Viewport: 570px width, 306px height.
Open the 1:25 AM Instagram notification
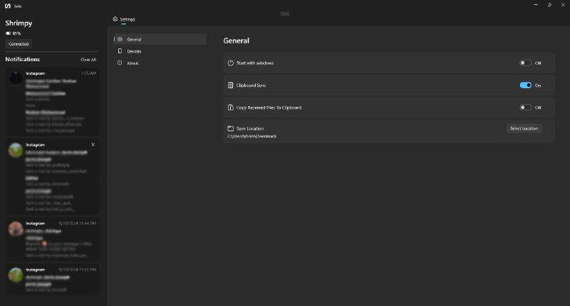click(x=53, y=102)
